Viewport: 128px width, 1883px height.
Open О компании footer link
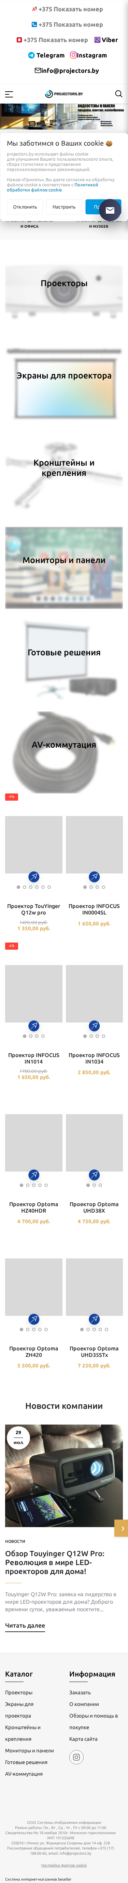pos(84,1704)
